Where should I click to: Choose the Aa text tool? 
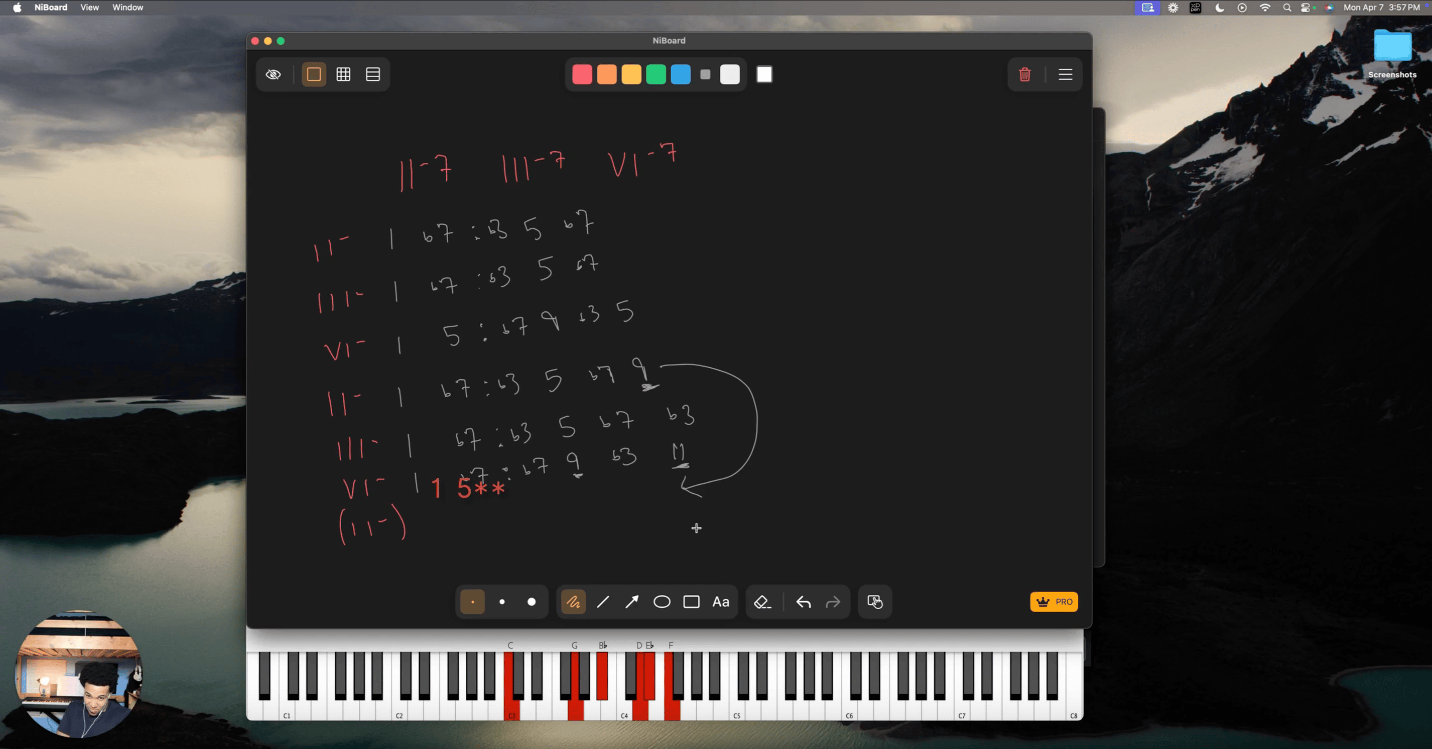point(720,602)
